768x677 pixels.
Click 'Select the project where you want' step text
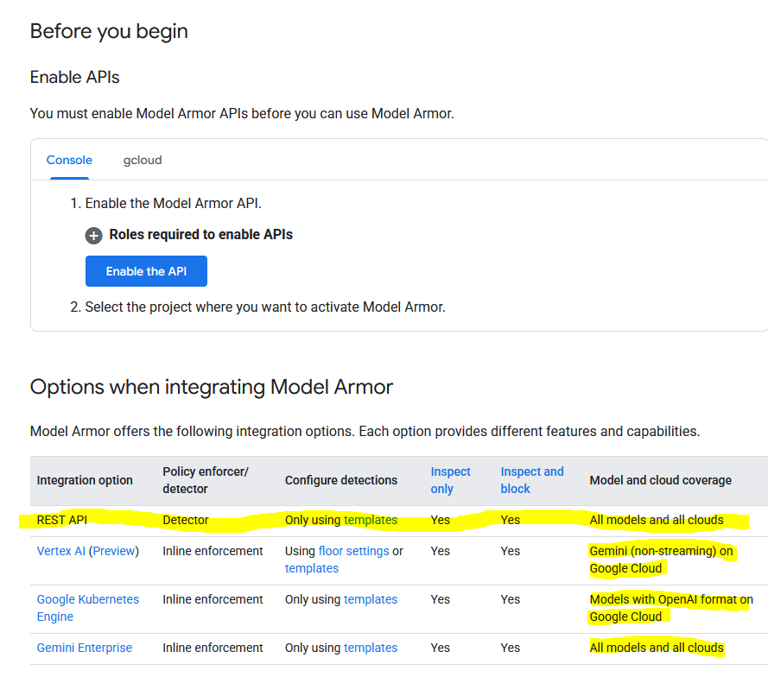[265, 307]
